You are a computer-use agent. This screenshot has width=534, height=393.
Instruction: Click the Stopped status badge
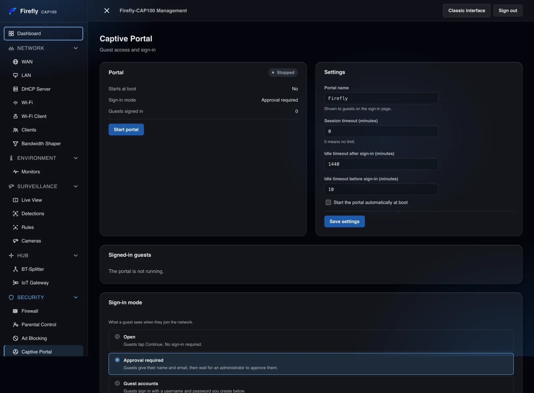tap(283, 72)
